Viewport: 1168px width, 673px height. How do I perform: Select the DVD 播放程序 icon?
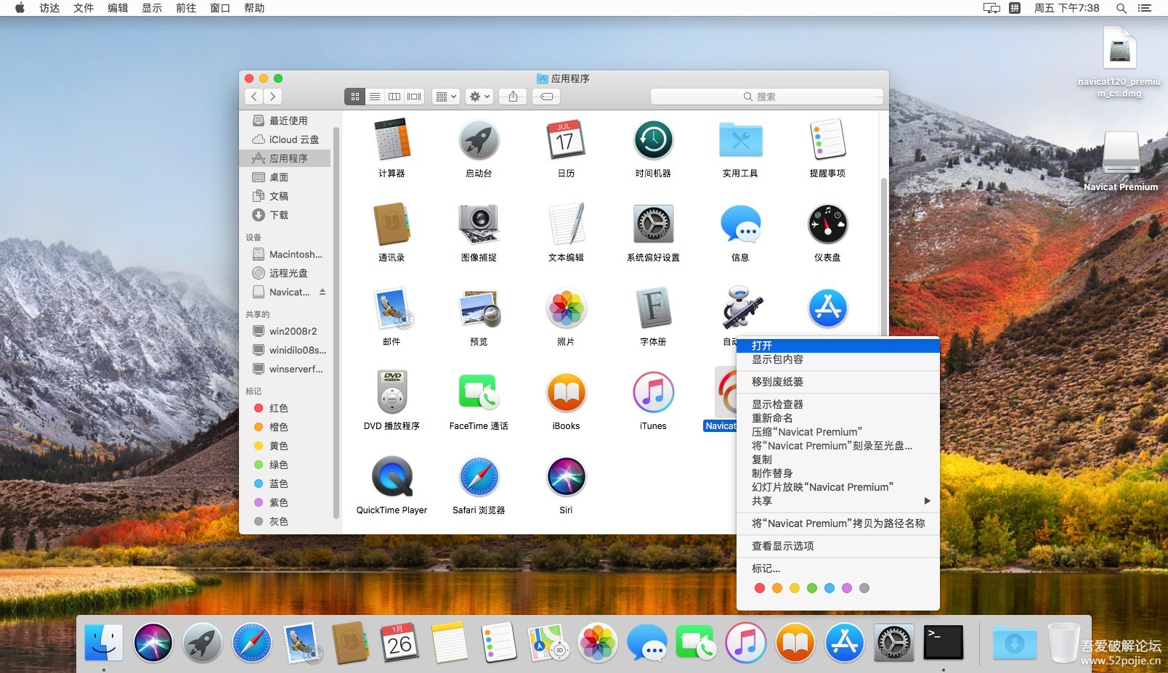(x=392, y=392)
